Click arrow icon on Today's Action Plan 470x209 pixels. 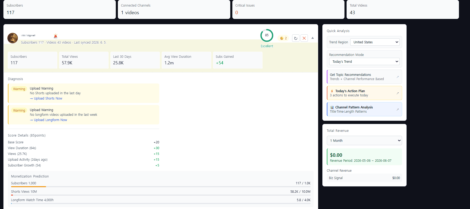(x=398, y=93)
